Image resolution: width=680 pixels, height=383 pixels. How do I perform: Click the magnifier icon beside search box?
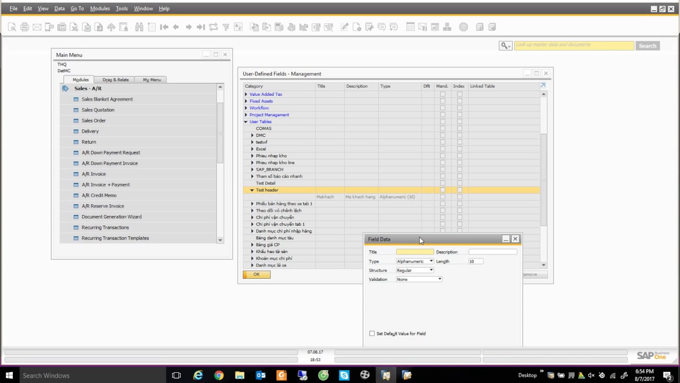coord(505,46)
